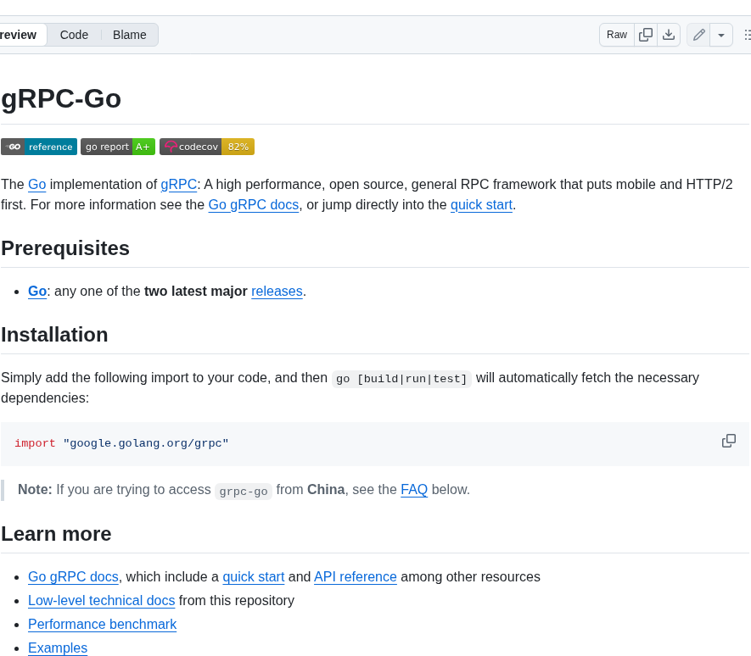Expand the edit options dropdown arrow
The image size is (751, 656).
point(720,35)
